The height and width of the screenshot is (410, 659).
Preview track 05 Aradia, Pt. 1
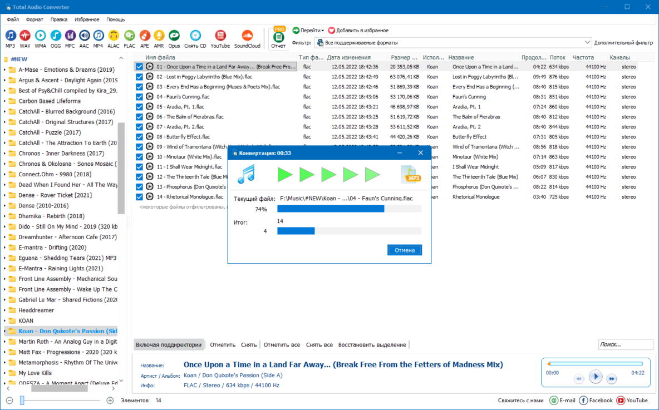click(x=150, y=106)
